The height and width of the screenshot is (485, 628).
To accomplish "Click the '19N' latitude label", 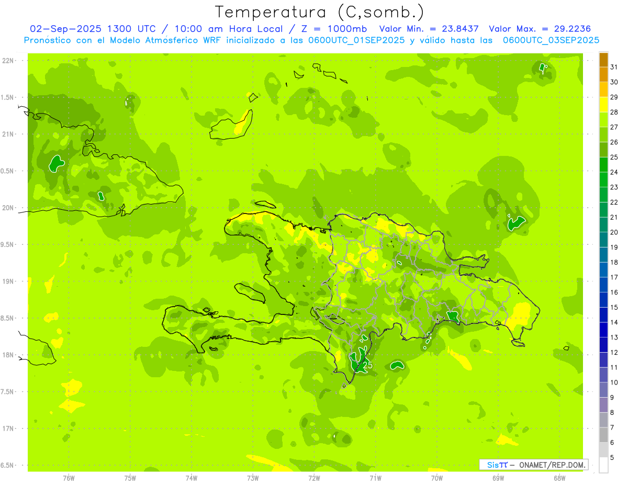I will tap(8, 281).
